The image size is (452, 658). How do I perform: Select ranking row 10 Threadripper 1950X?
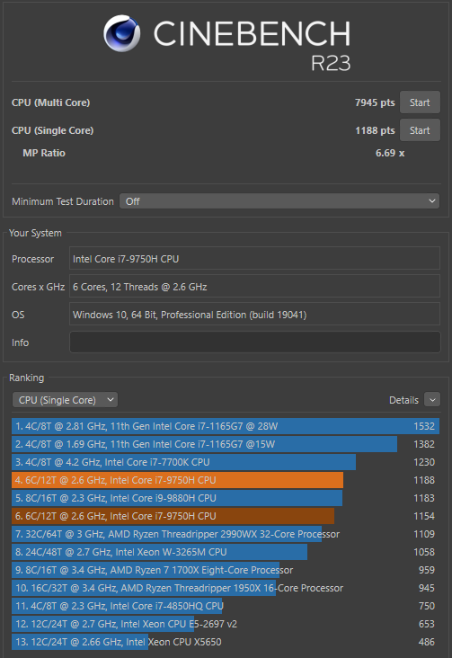pos(226,588)
